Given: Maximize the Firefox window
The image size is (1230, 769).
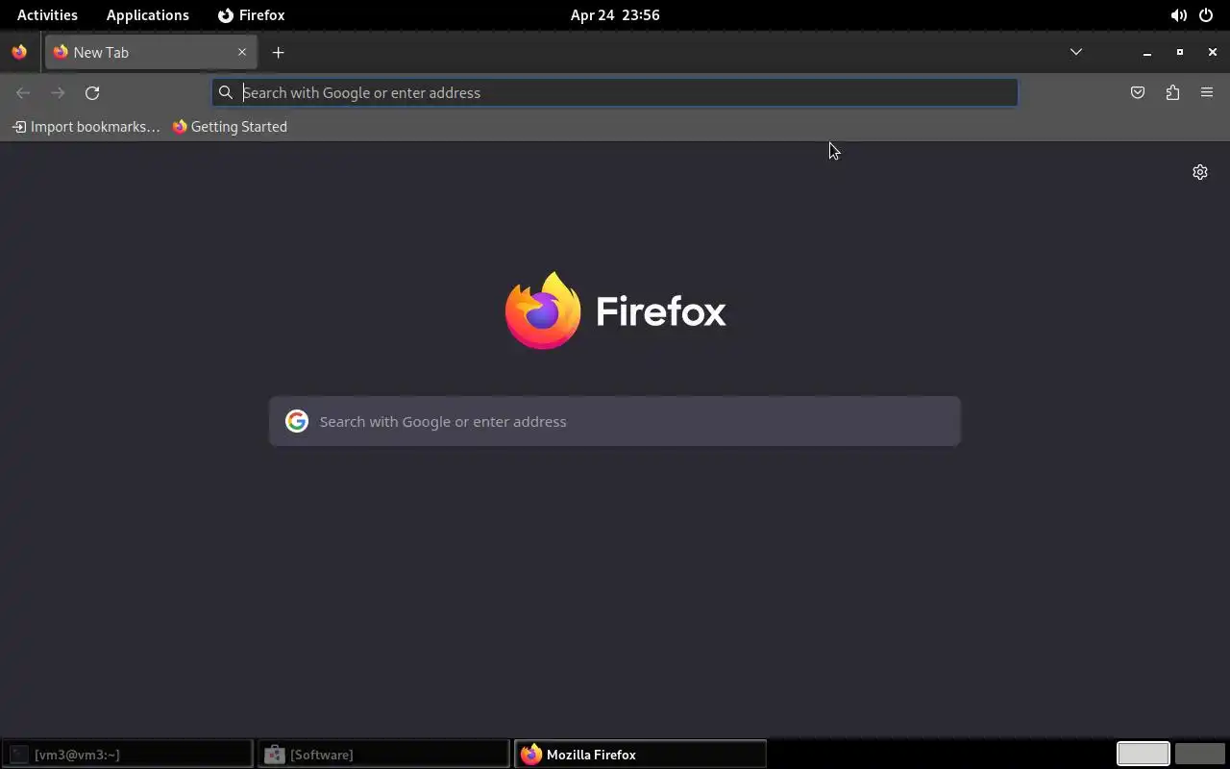Looking at the screenshot, I should coord(1180,52).
